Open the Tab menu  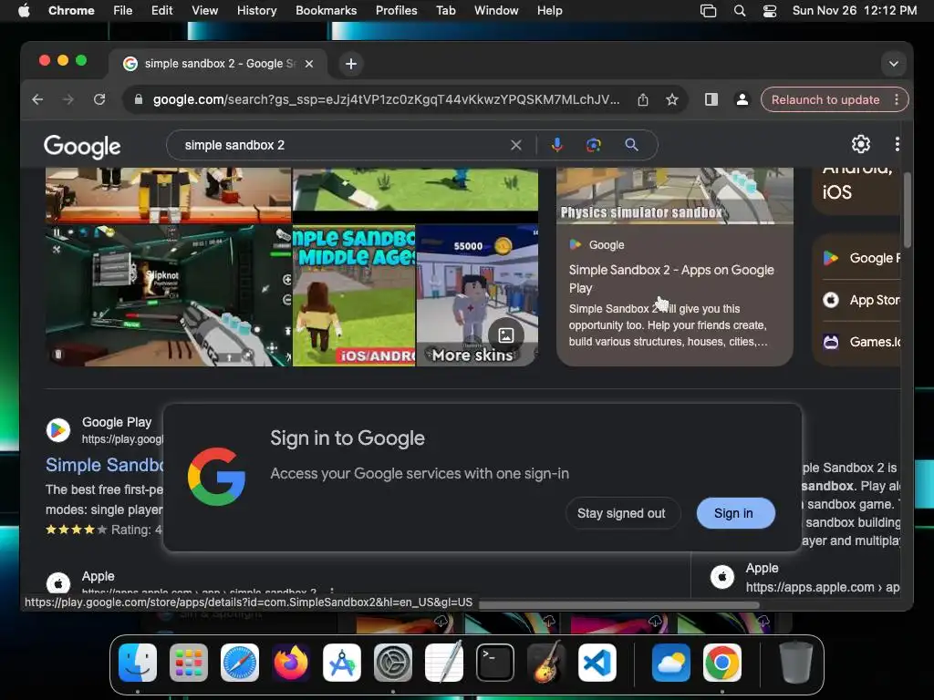445,11
